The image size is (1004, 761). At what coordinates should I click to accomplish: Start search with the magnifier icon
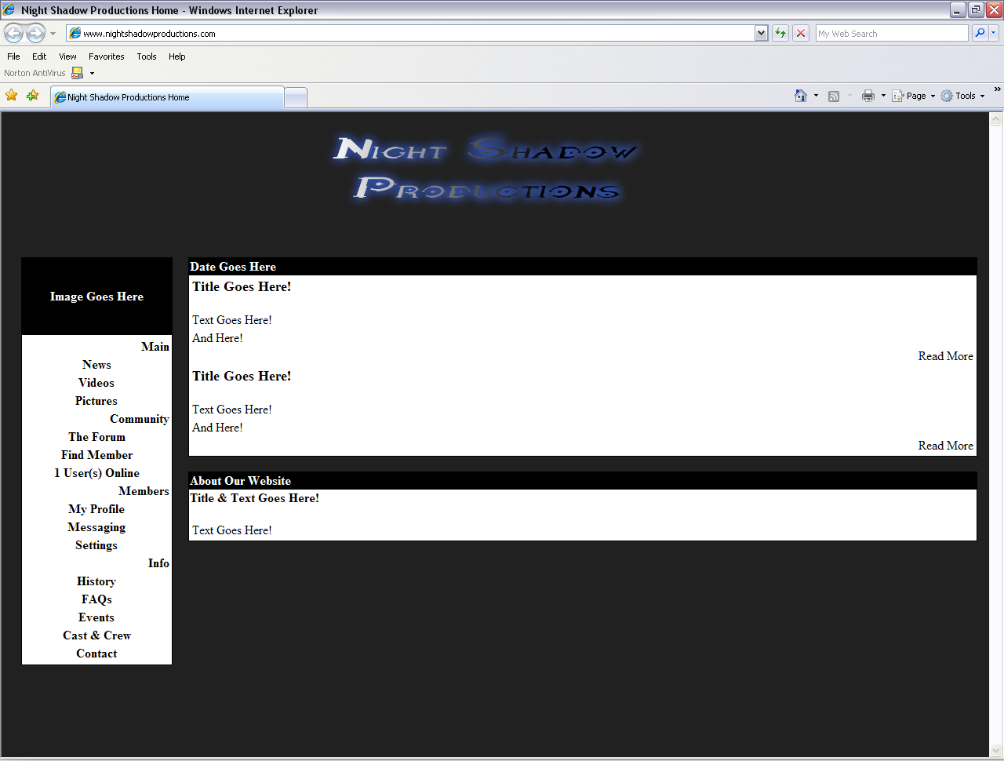(980, 33)
